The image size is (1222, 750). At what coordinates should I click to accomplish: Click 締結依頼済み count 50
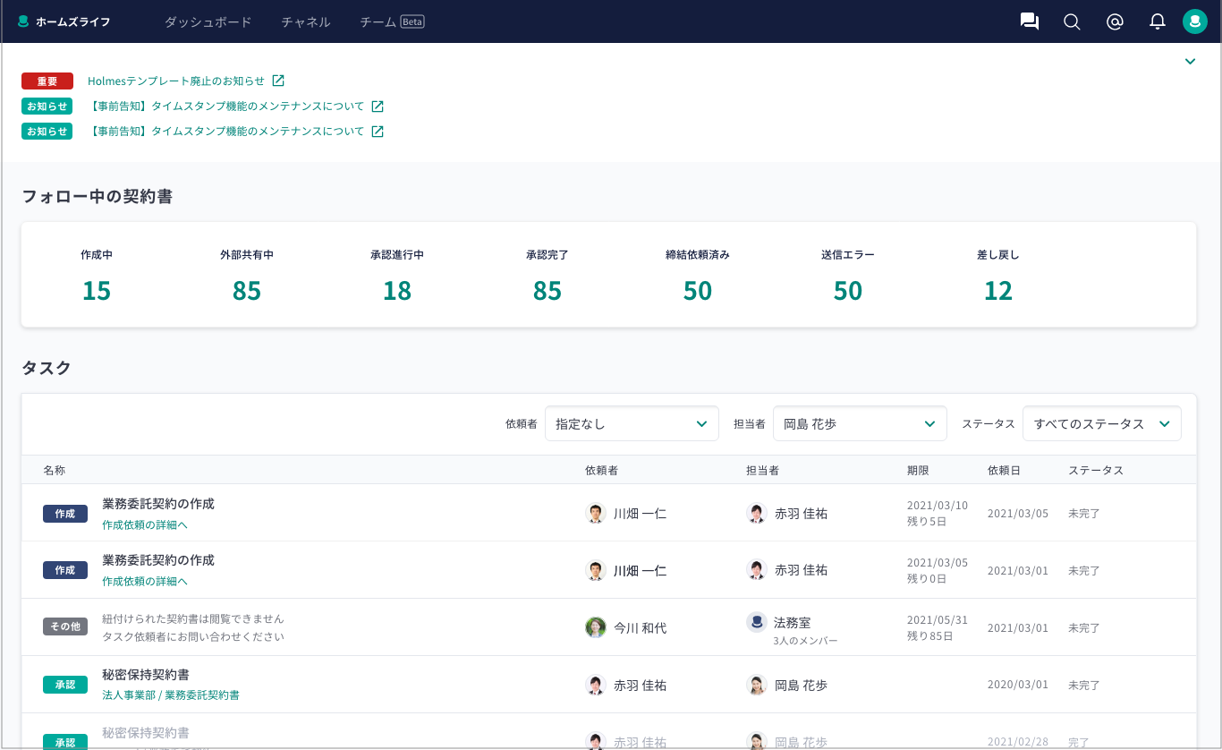click(x=698, y=291)
